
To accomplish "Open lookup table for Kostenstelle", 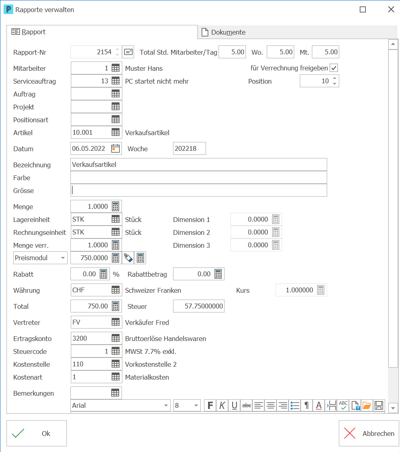I will [115, 364].
